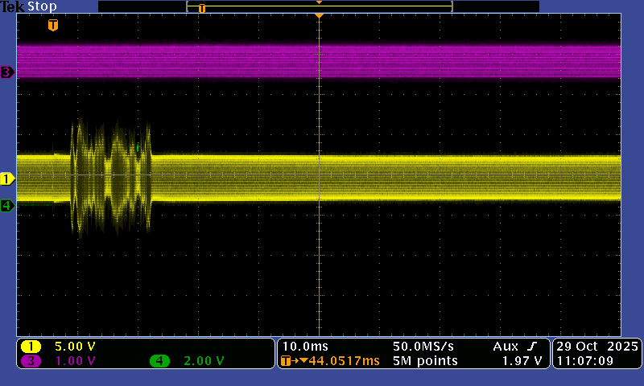Click the channel 4 green ground marker

click(x=7, y=206)
